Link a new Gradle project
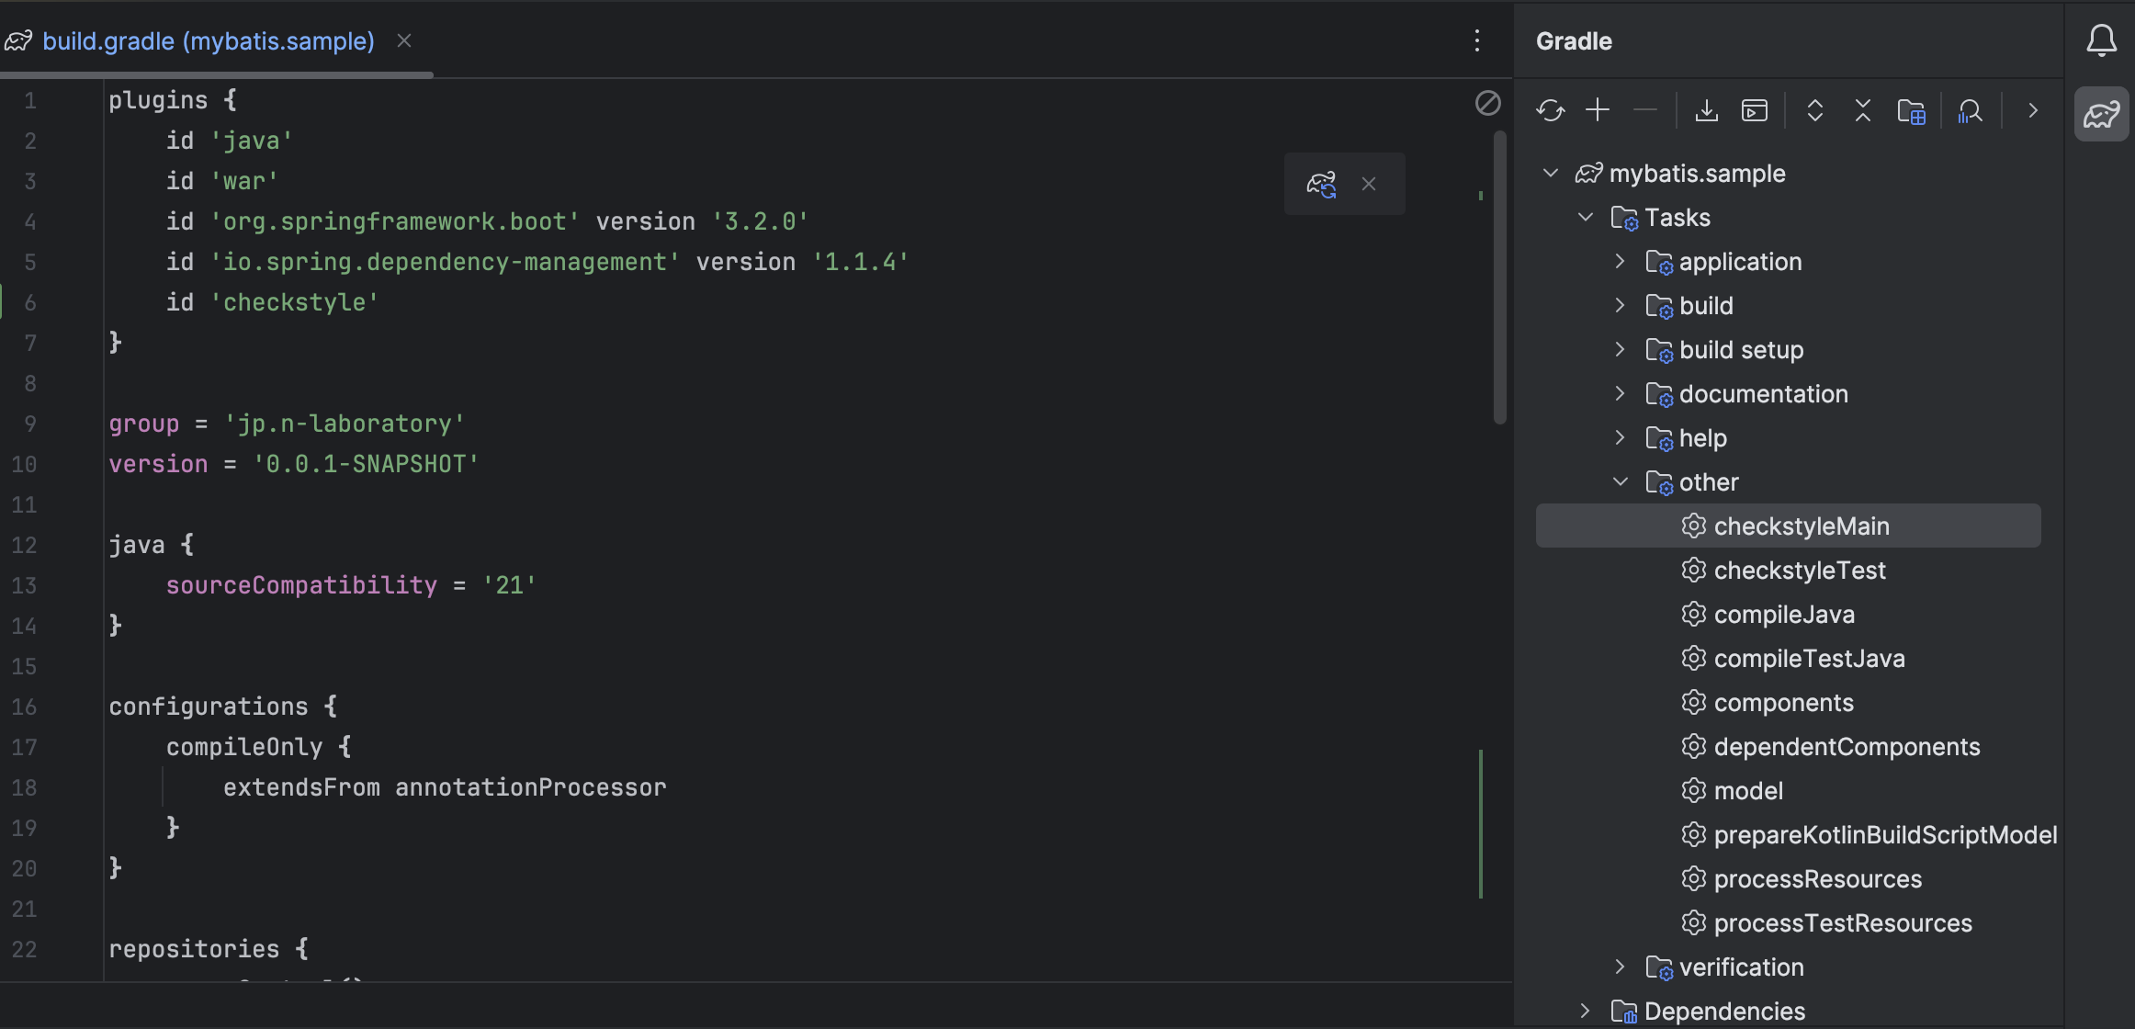The image size is (2135, 1029). coord(1598,110)
